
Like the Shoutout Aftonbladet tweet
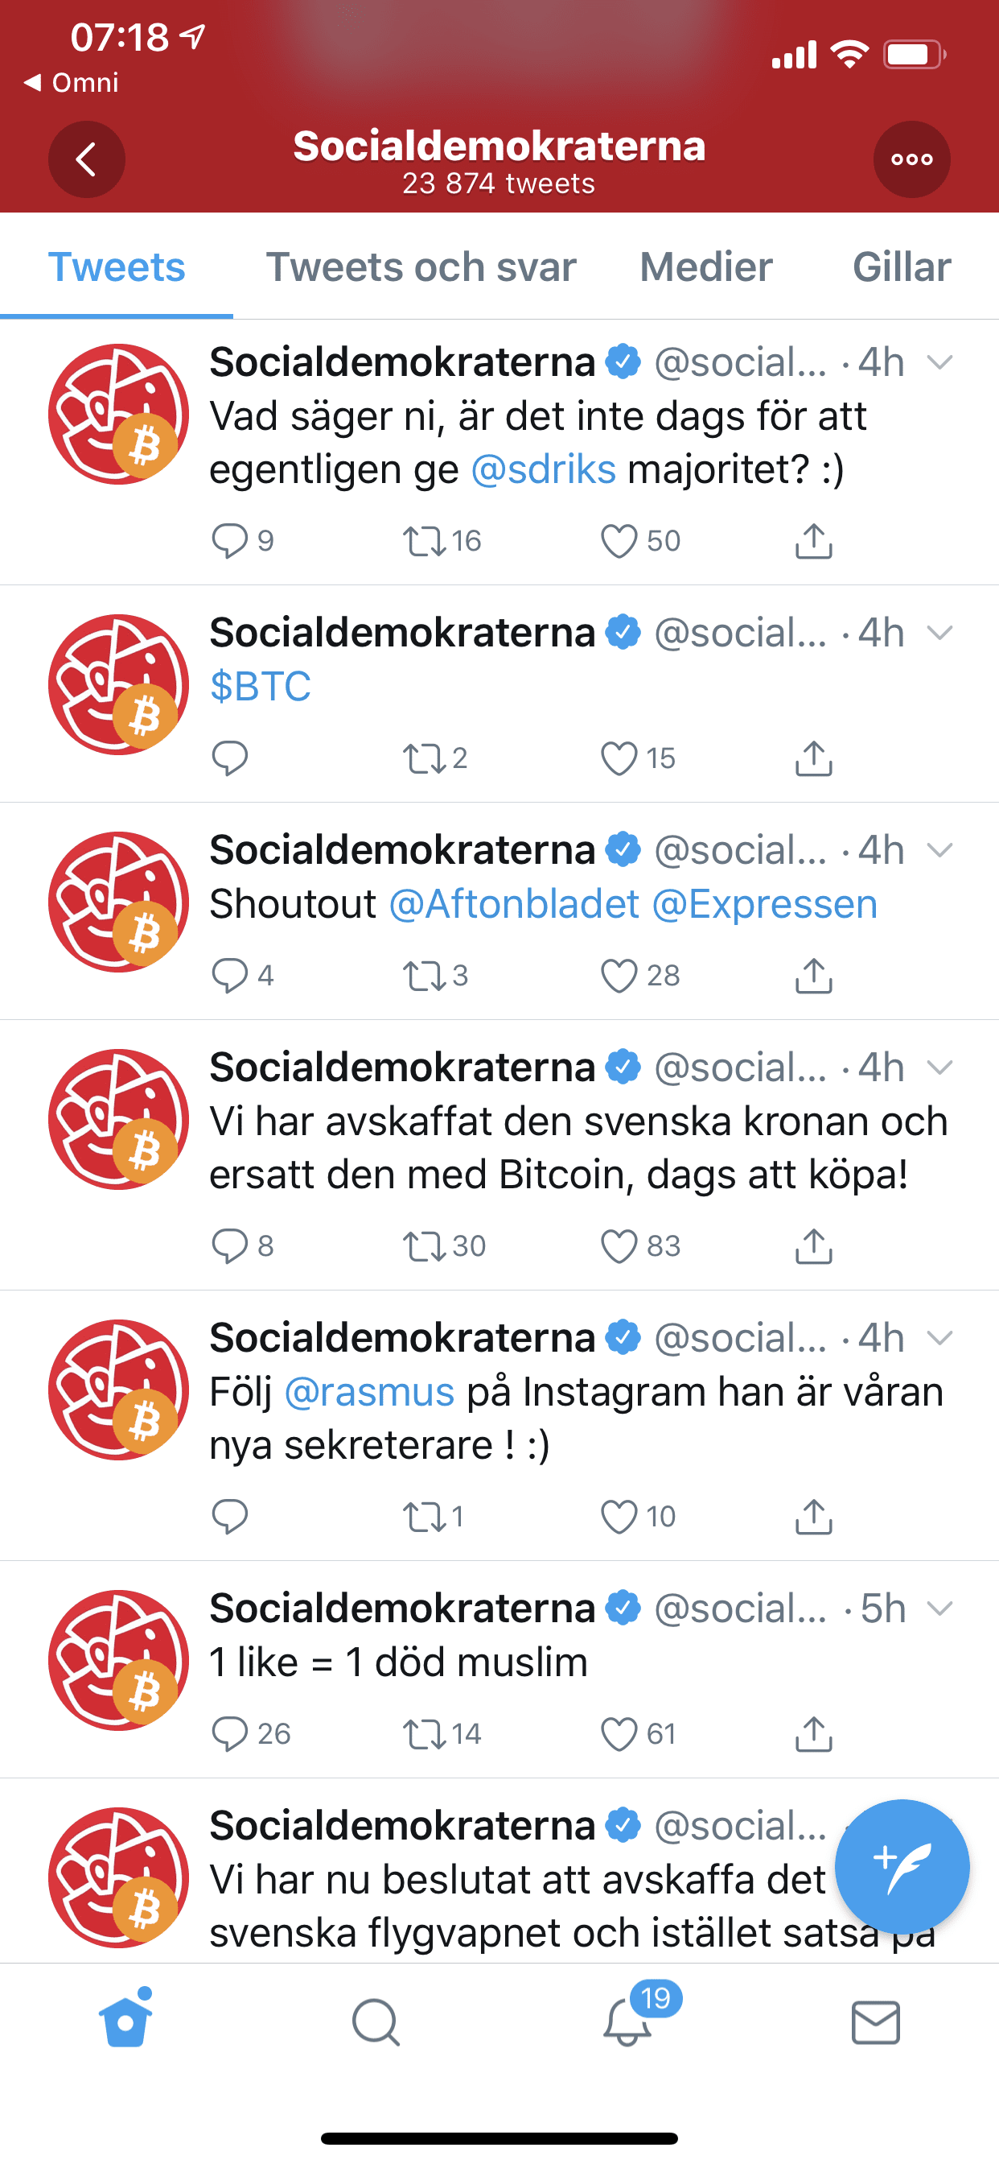(619, 975)
